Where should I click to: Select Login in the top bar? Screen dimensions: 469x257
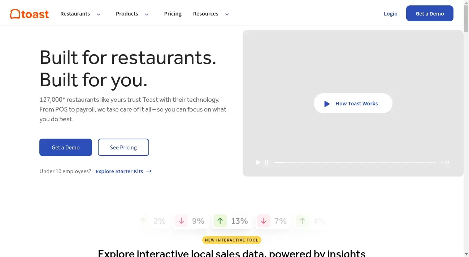point(390,13)
